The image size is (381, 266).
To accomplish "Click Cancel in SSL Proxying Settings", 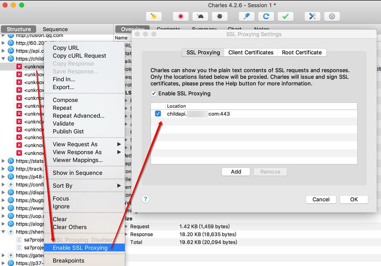I will click(x=321, y=199).
